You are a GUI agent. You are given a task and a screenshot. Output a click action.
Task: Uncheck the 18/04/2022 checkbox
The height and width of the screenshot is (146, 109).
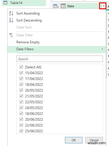[21, 84]
